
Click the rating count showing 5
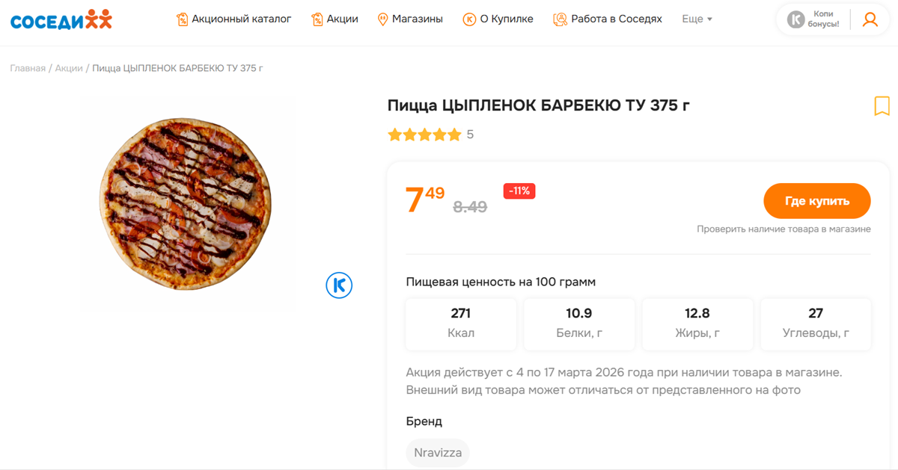point(471,134)
